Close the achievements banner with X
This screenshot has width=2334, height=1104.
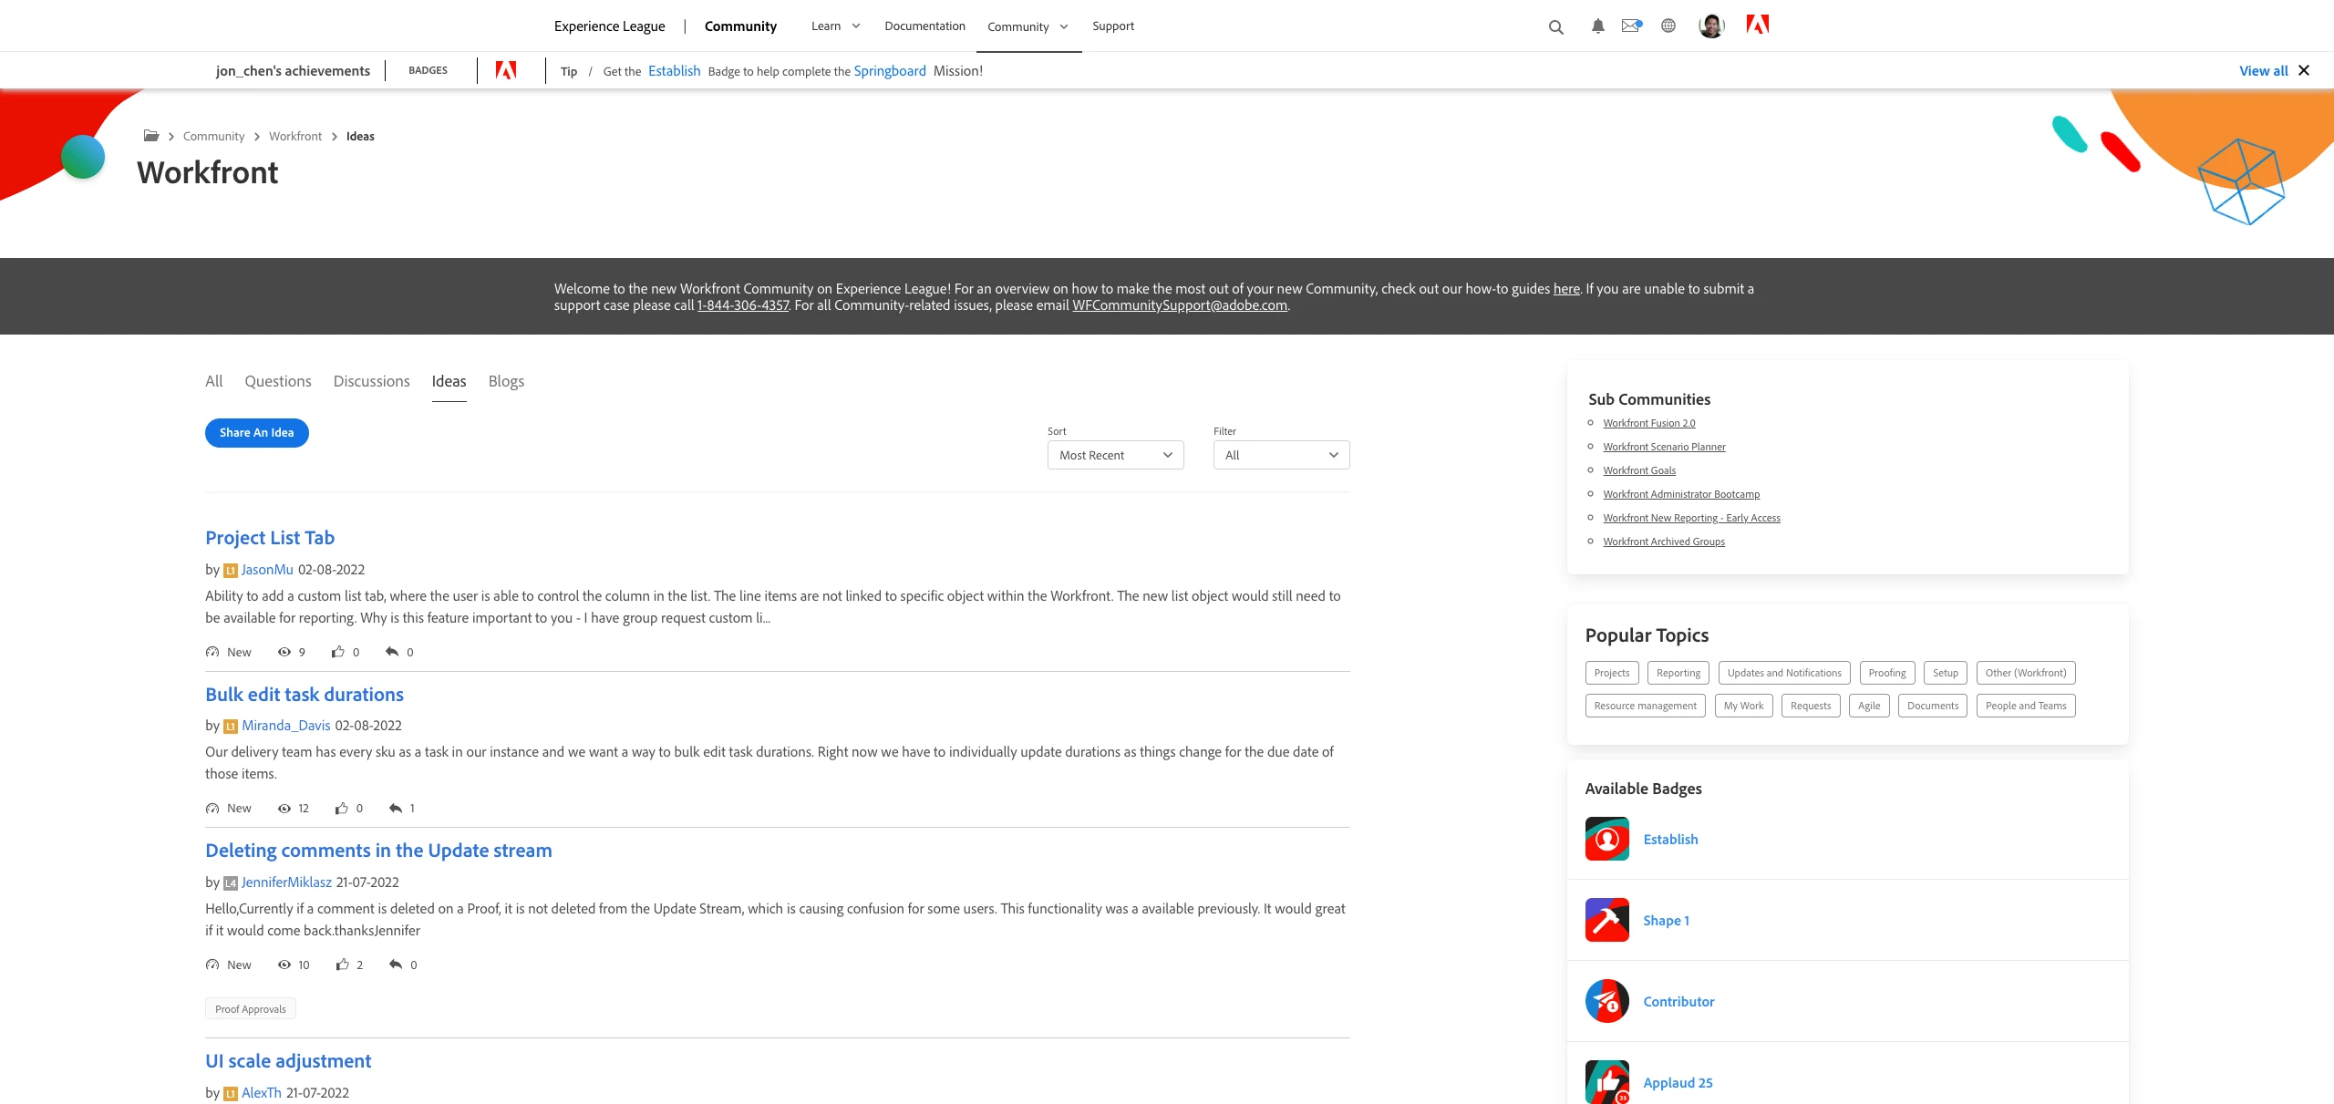[2304, 70]
